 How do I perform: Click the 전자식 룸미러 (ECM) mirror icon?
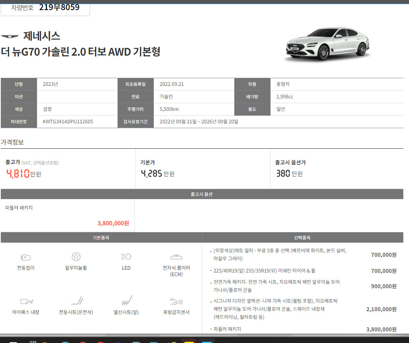(x=176, y=257)
